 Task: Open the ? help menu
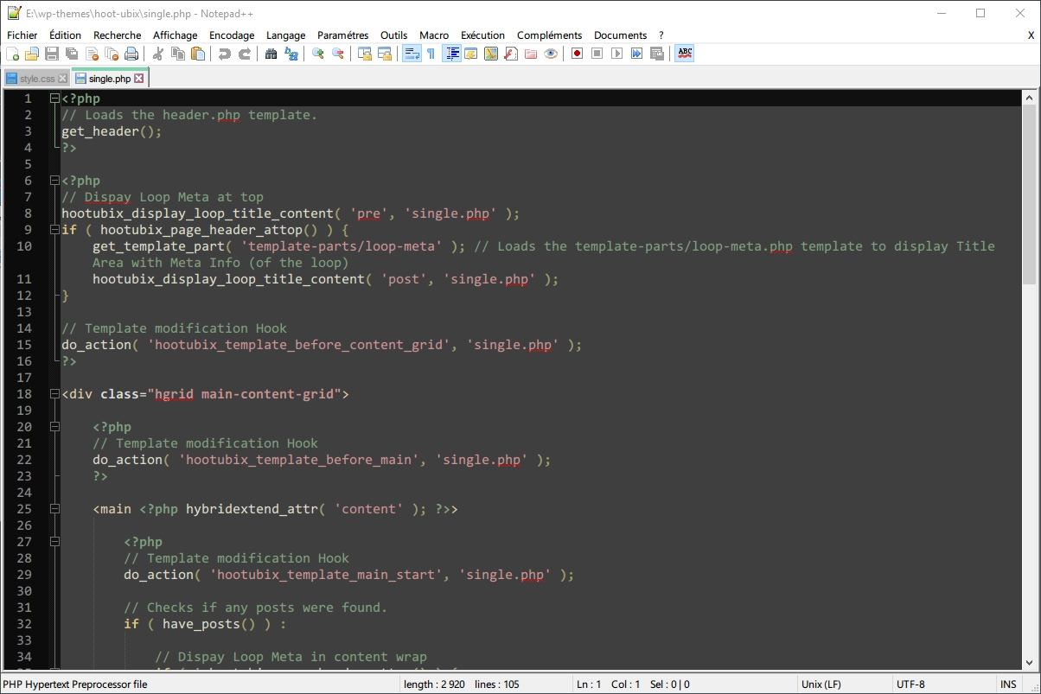(x=661, y=35)
